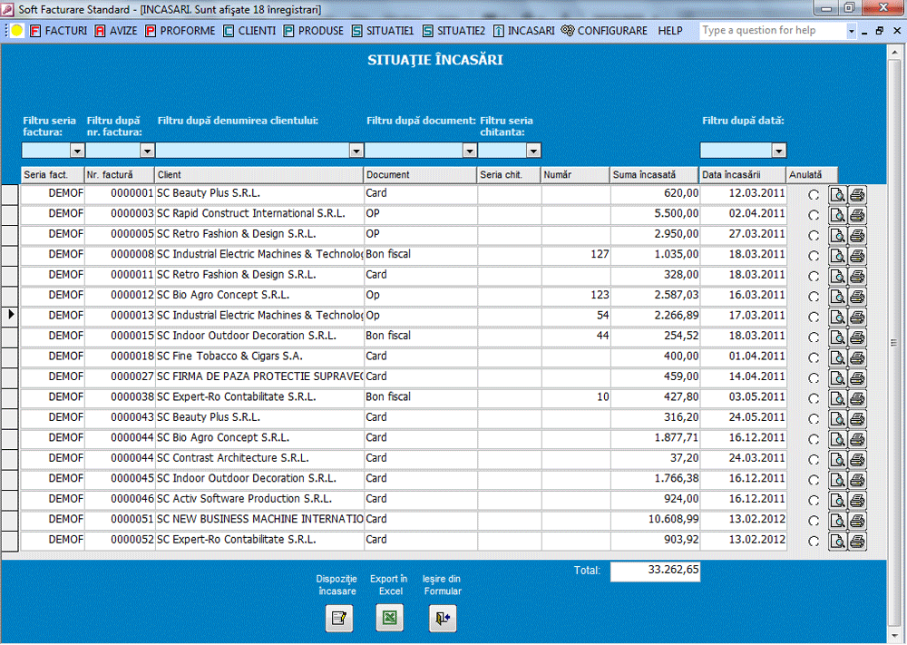This screenshot has height=645, width=907.
Task: Print the payment for invoice 0000001
Action: 857,195
